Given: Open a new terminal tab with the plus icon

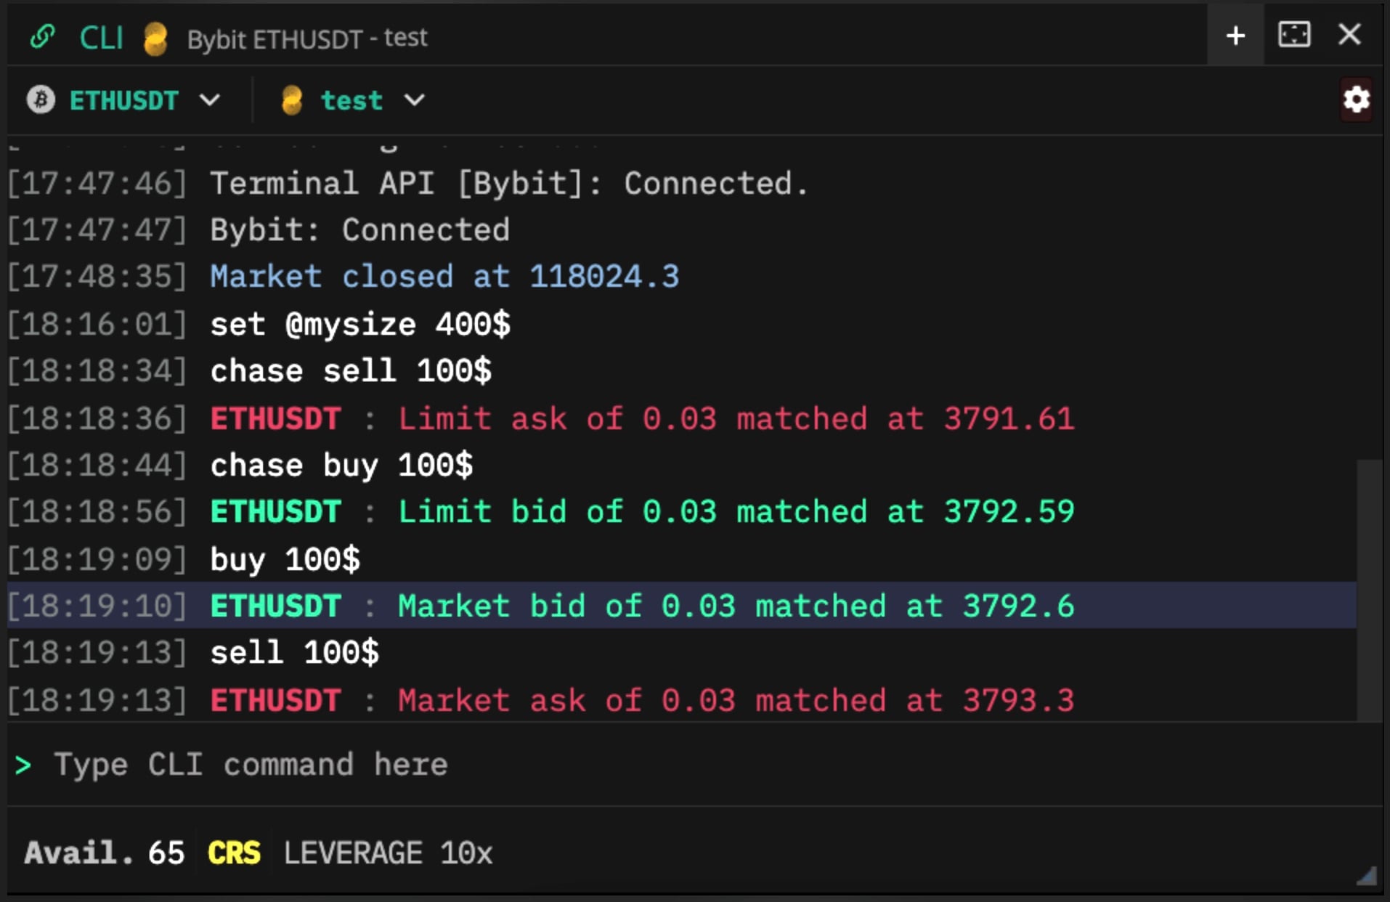Looking at the screenshot, I should point(1235,34).
